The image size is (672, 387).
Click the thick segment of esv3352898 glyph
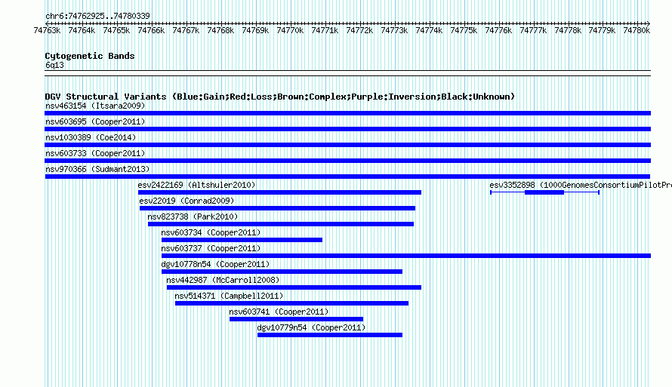pos(544,192)
